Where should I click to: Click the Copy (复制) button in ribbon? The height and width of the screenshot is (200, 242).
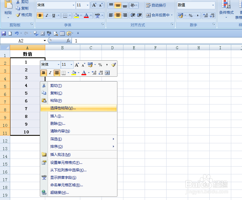click(x=22, y=8)
